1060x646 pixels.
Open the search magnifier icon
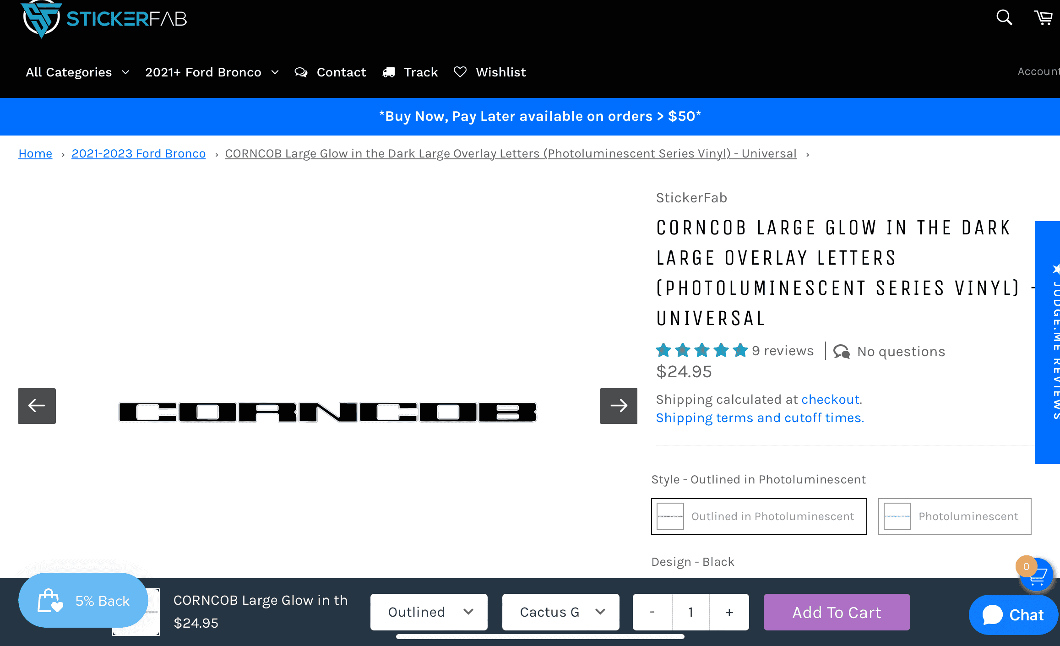1004,17
